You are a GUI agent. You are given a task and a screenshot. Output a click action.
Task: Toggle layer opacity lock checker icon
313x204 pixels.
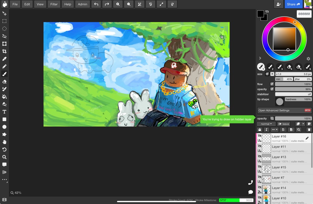(x=272, y=118)
